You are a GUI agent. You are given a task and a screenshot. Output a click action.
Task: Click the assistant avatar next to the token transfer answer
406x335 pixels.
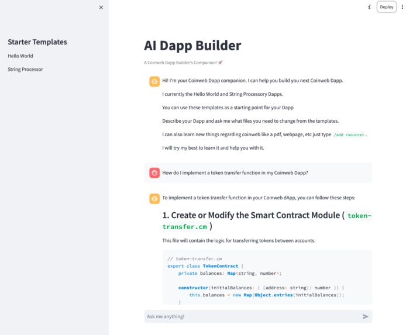(154, 199)
